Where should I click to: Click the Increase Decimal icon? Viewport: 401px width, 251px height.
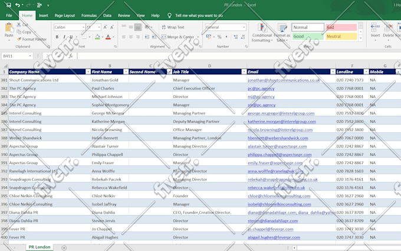(x=235, y=37)
